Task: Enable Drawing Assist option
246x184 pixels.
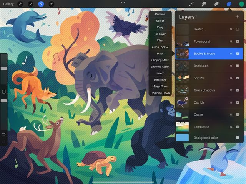Action: tap(160, 67)
